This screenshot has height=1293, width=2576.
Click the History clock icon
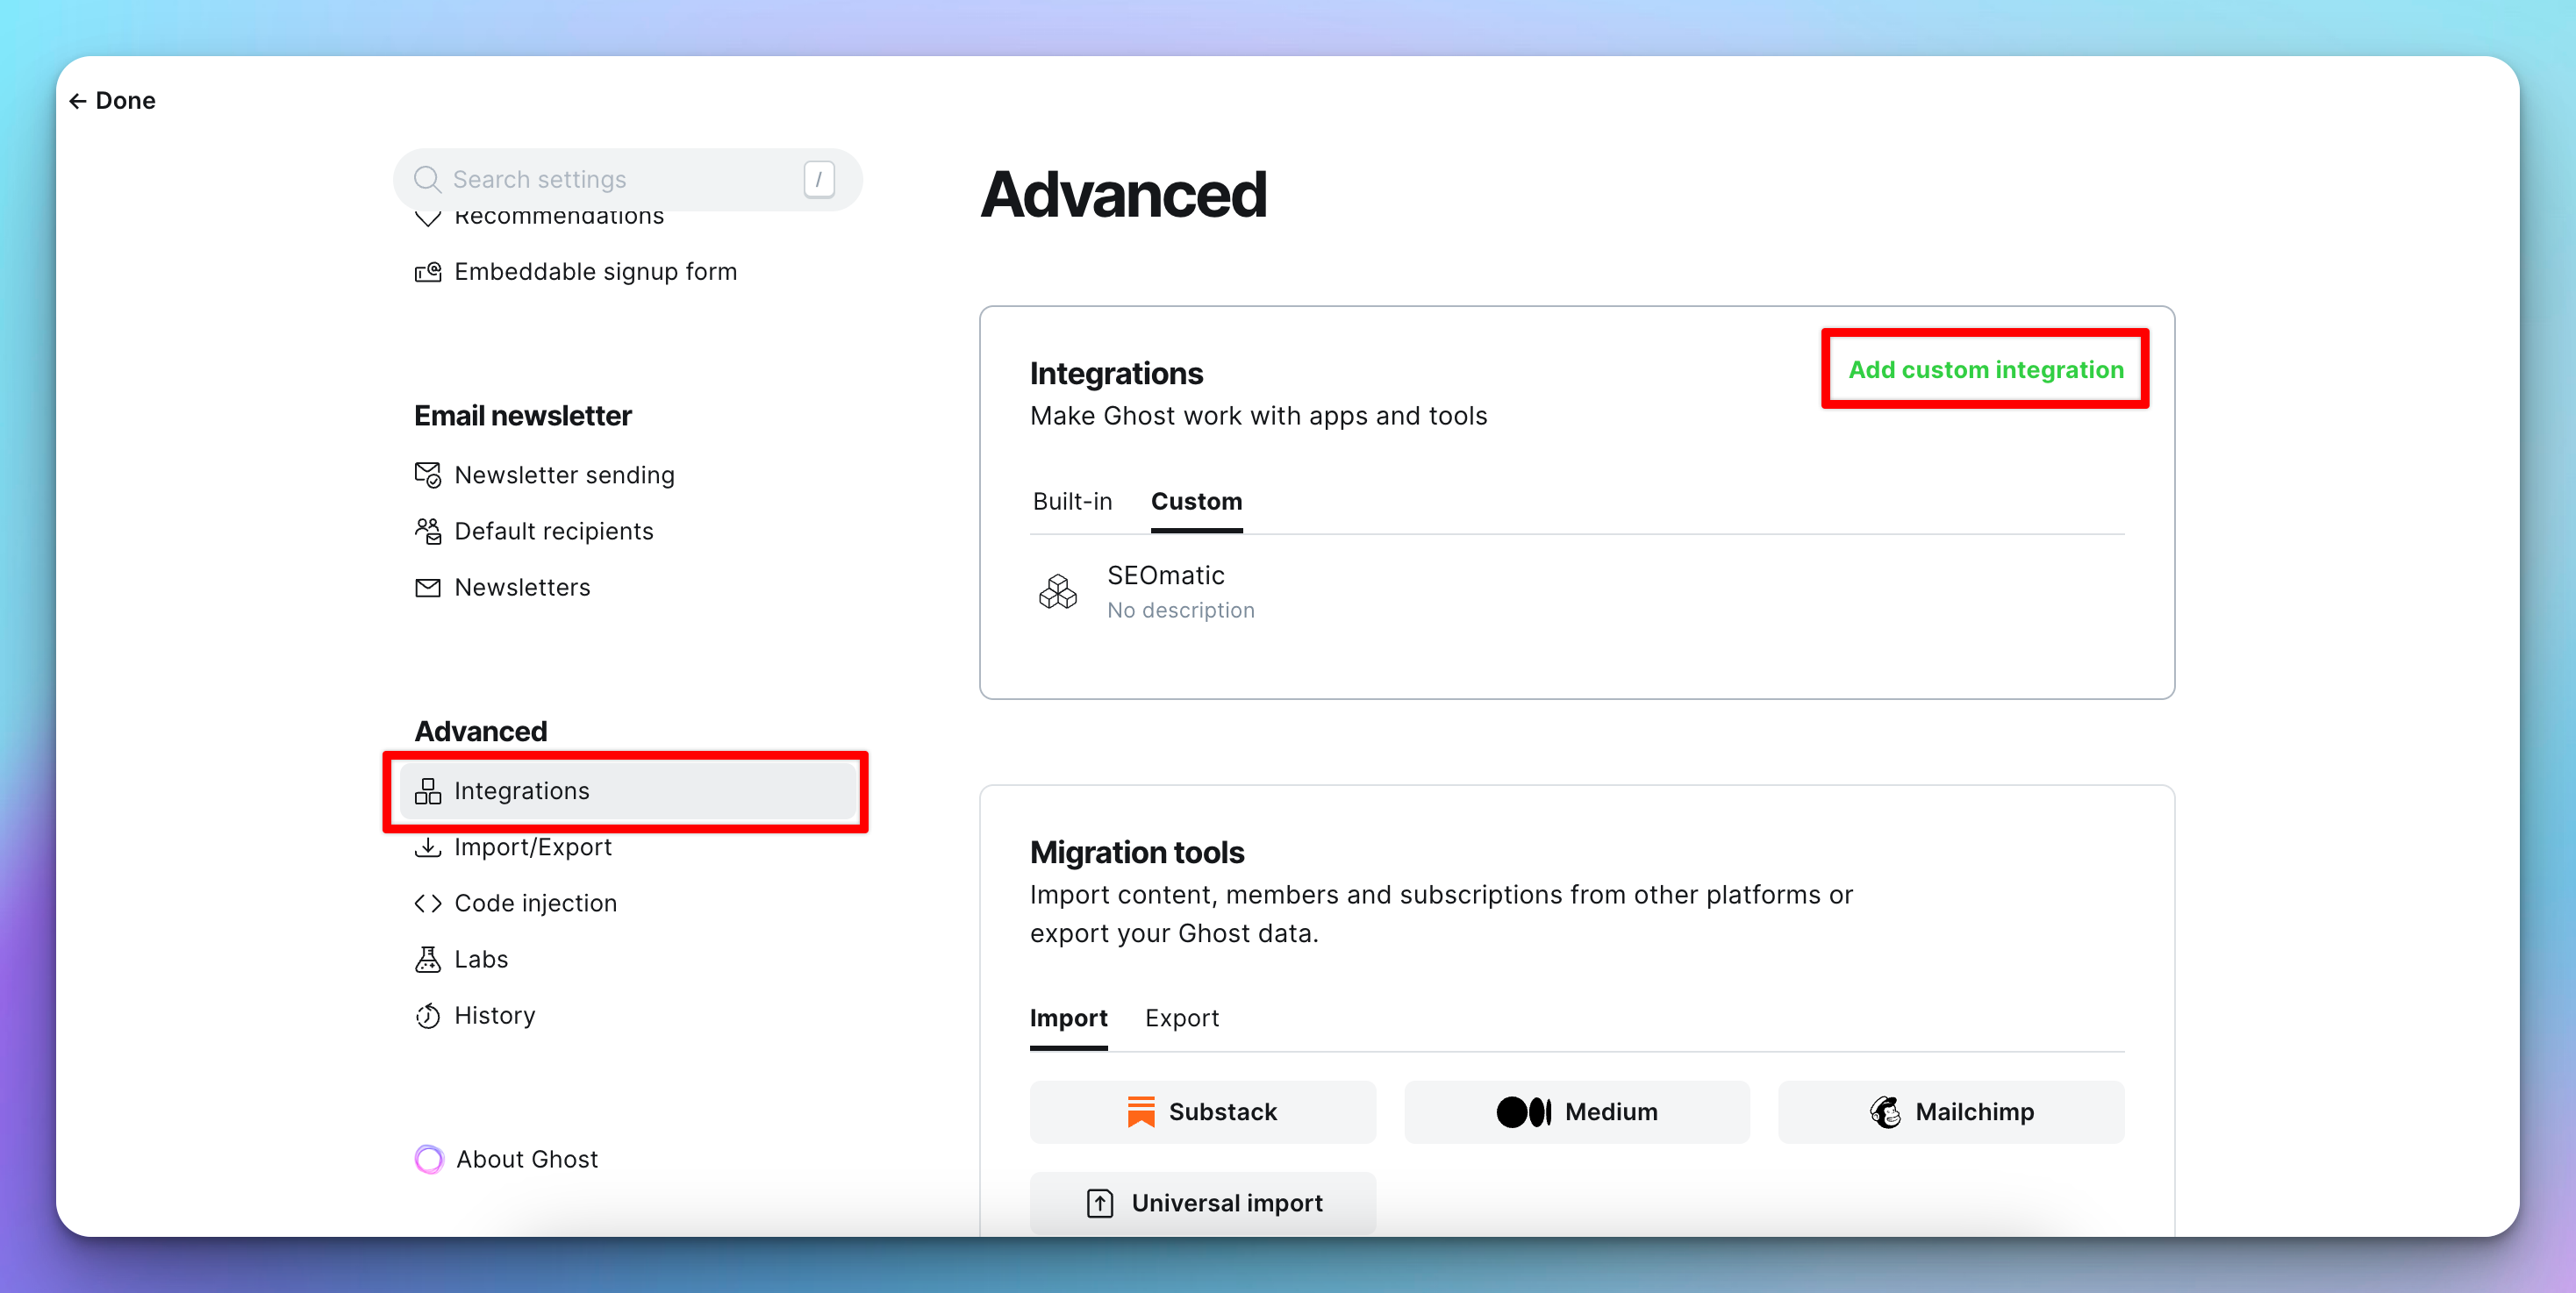[428, 1016]
